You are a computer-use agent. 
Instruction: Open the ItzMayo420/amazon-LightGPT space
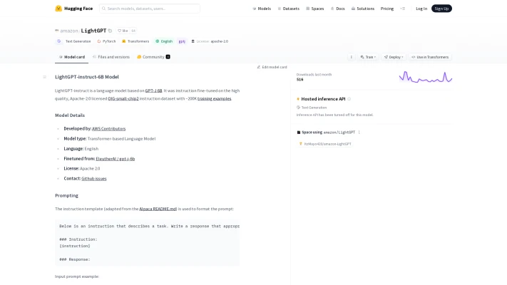[325, 144]
